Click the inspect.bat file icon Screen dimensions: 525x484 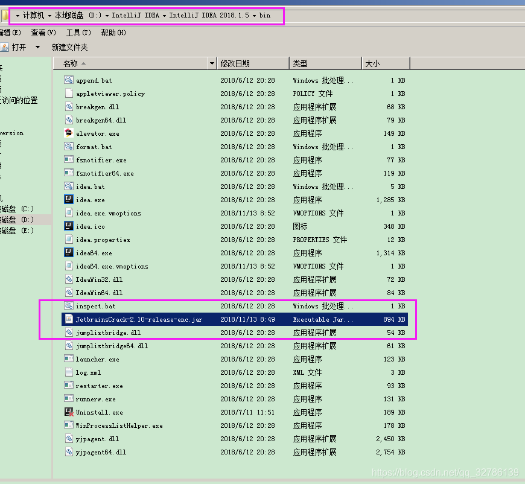(69, 305)
